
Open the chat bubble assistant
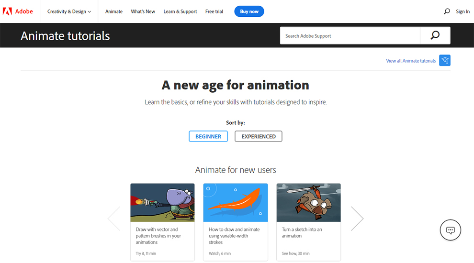click(451, 230)
